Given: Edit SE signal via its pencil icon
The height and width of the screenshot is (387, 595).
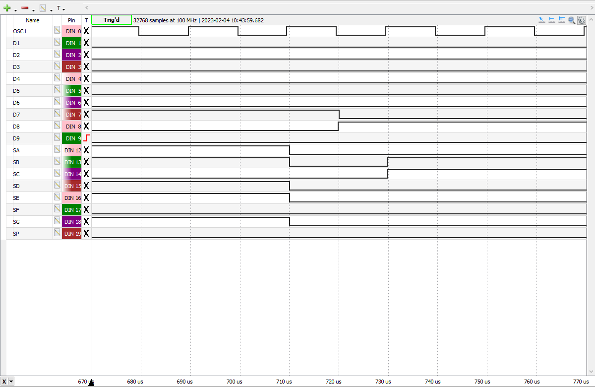Looking at the screenshot, I should click(58, 197).
